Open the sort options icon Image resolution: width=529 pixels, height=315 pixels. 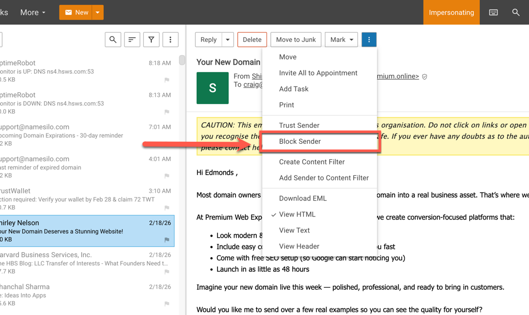coord(132,40)
